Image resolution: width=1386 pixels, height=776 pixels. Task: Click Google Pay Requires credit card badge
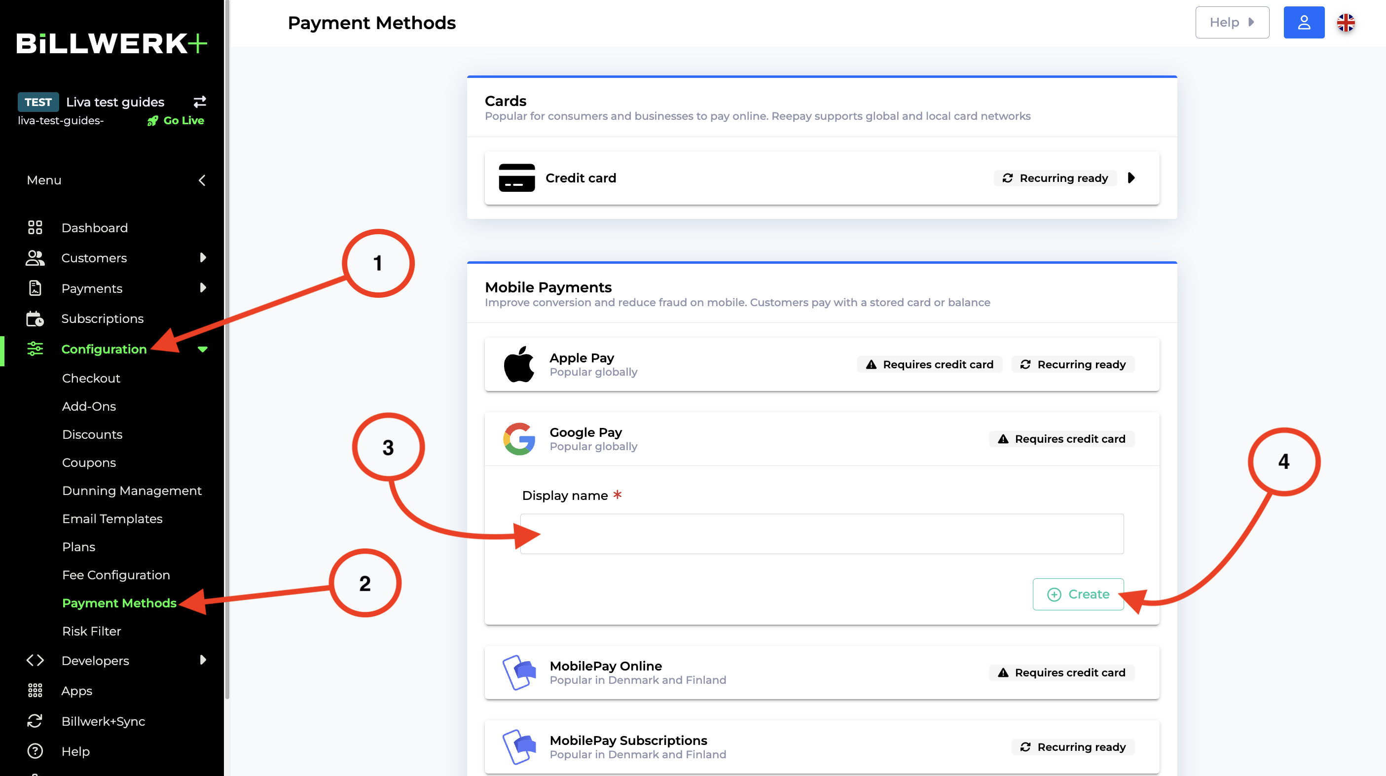point(1061,439)
